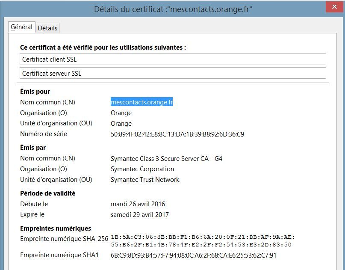Viewport: 345px width, 270px height.
Task: Click the highlighted mescontacts.orange.fr common name
Action: [142, 102]
